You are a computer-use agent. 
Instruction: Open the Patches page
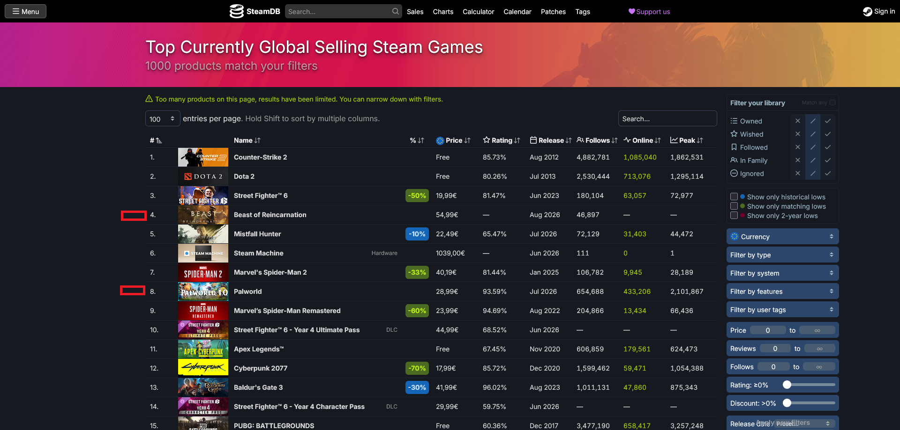tap(553, 12)
